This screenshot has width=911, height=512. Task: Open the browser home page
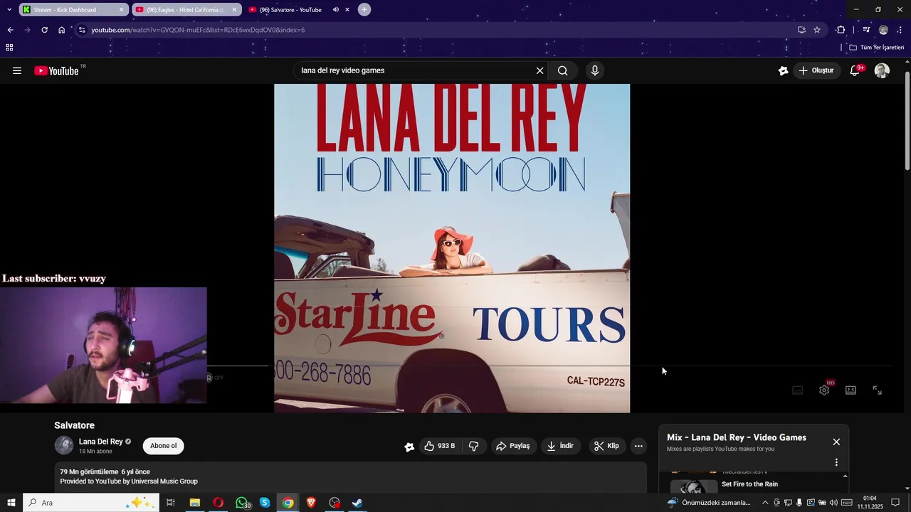pos(61,30)
